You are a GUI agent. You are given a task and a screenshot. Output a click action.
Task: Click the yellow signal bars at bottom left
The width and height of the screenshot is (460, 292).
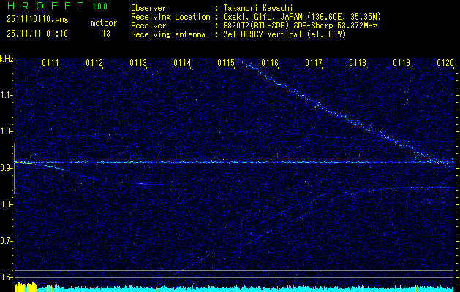(26, 288)
